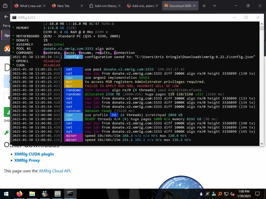This screenshot has height=199, width=266.
Task: Switch to the Add-ons, extensions tab
Action: (x=140, y=6)
